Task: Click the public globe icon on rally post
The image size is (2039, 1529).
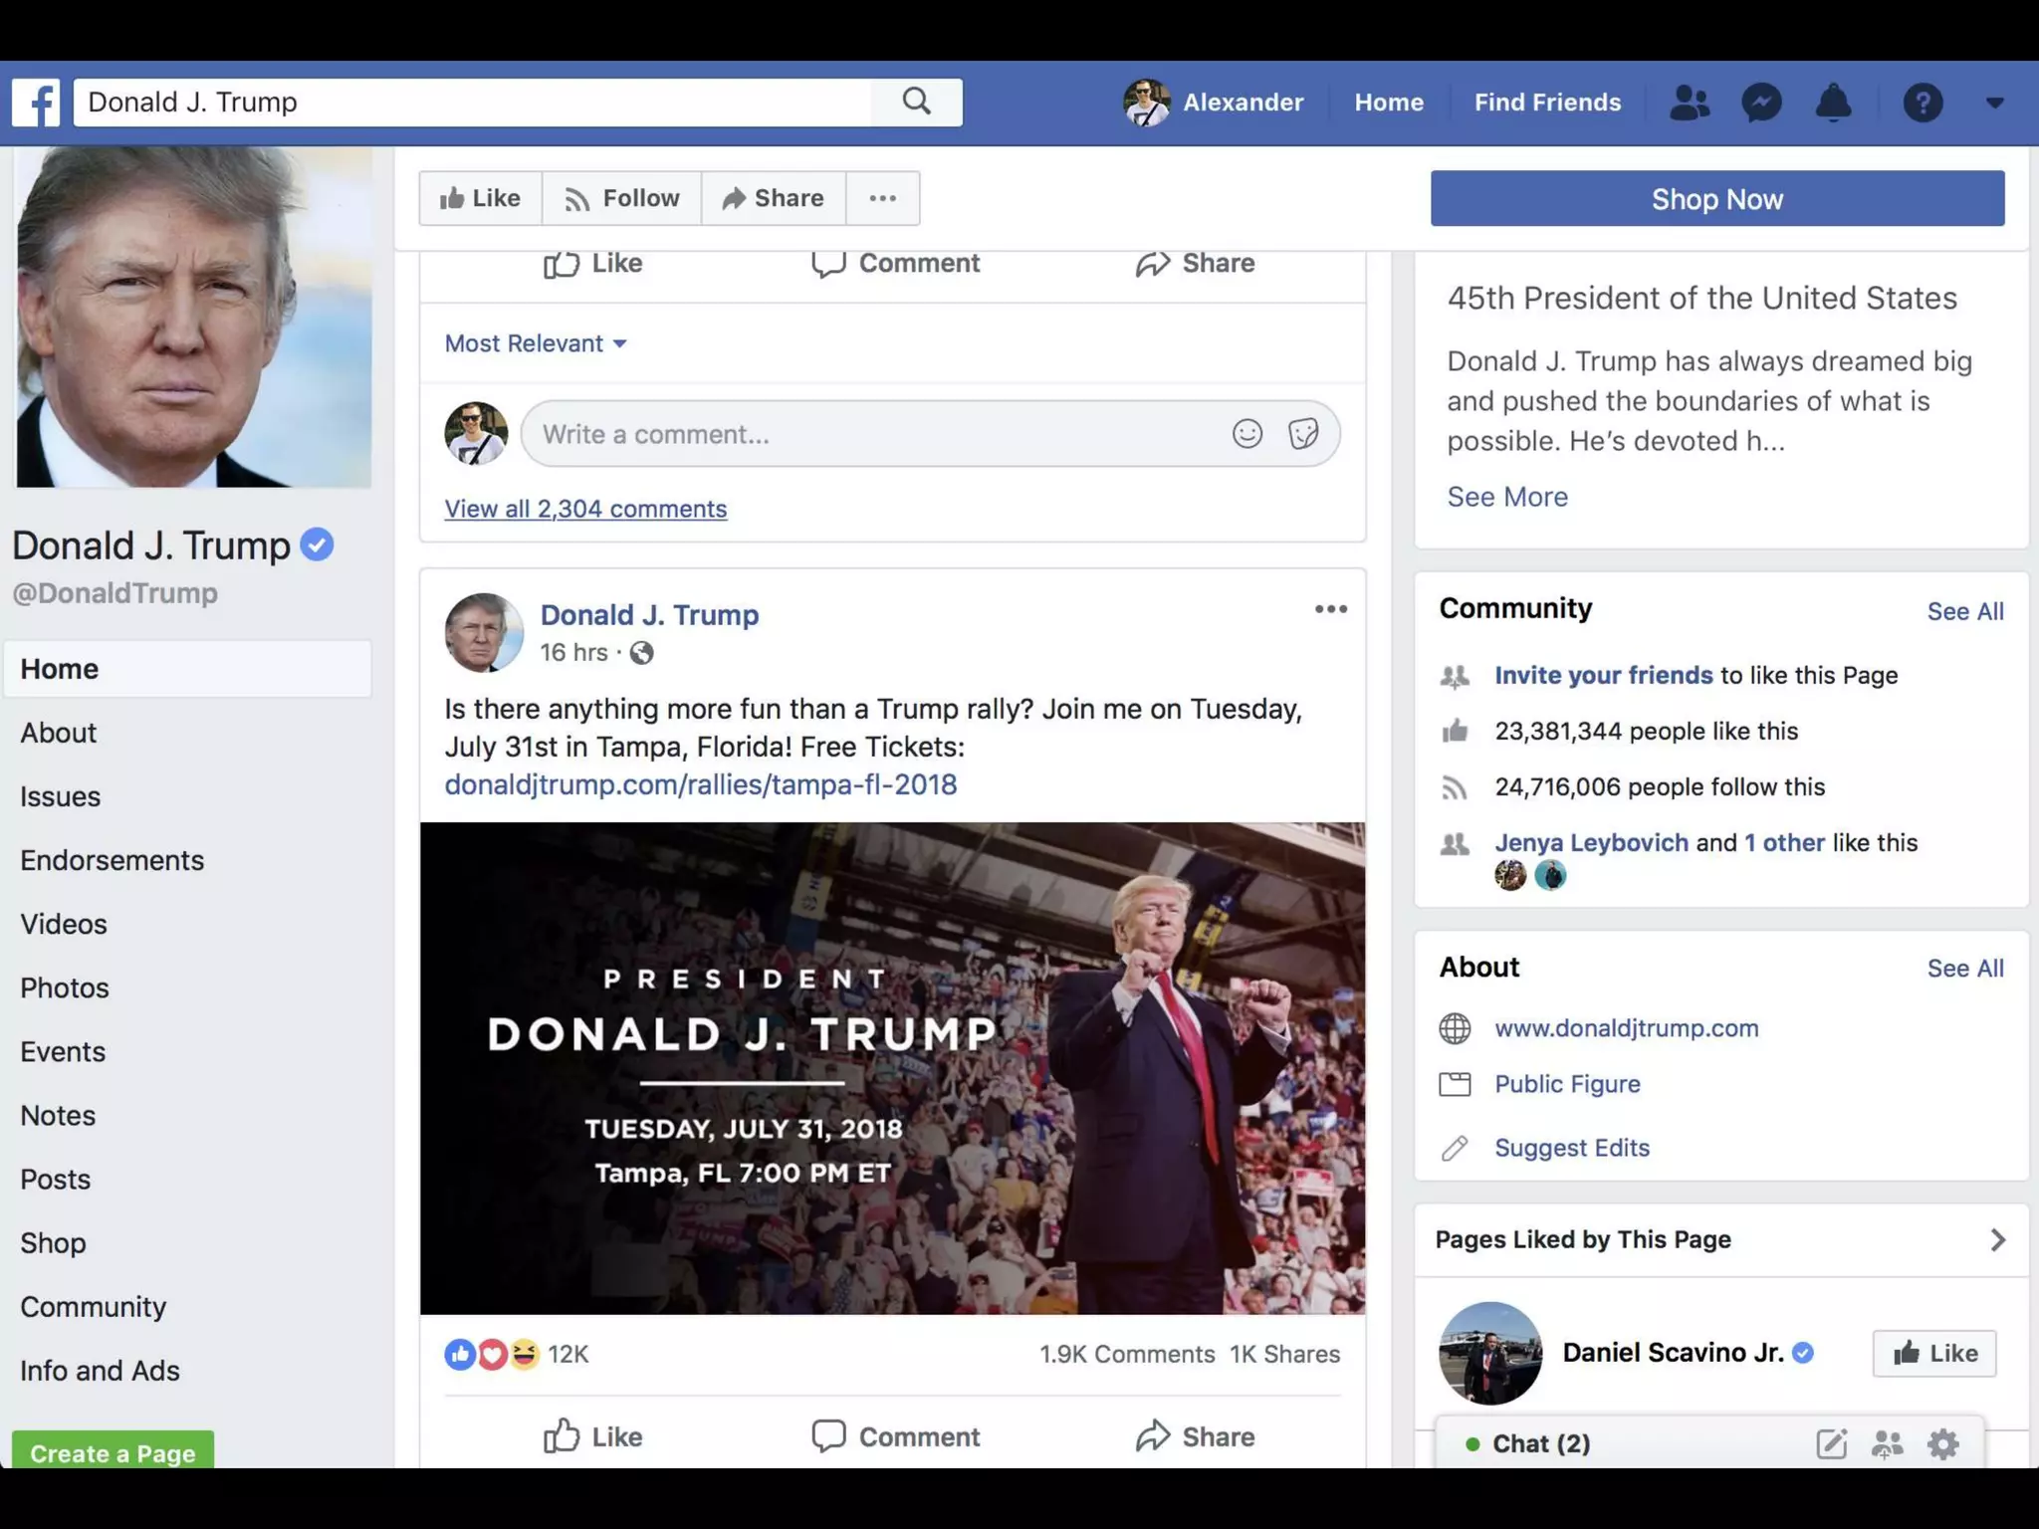Action: [642, 653]
